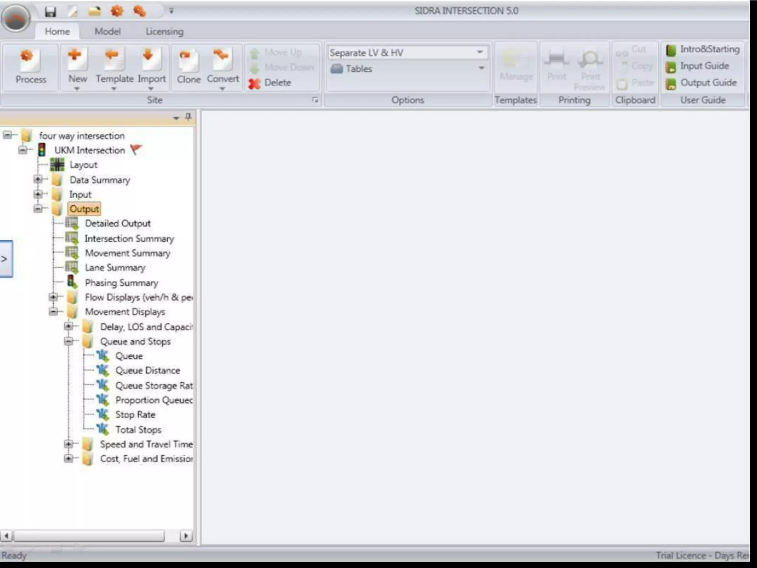757x568 pixels.
Task: Click the red Delete icon
Action: 254,84
